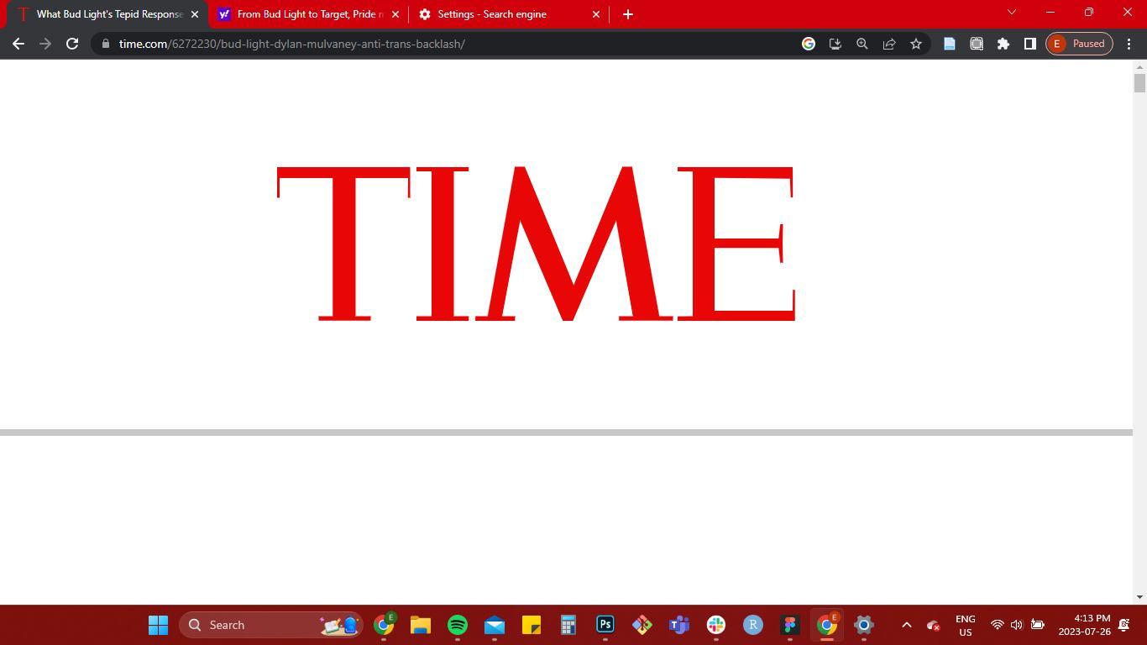Open Spotify from the taskbar
The width and height of the screenshot is (1147, 645).
[x=458, y=625]
